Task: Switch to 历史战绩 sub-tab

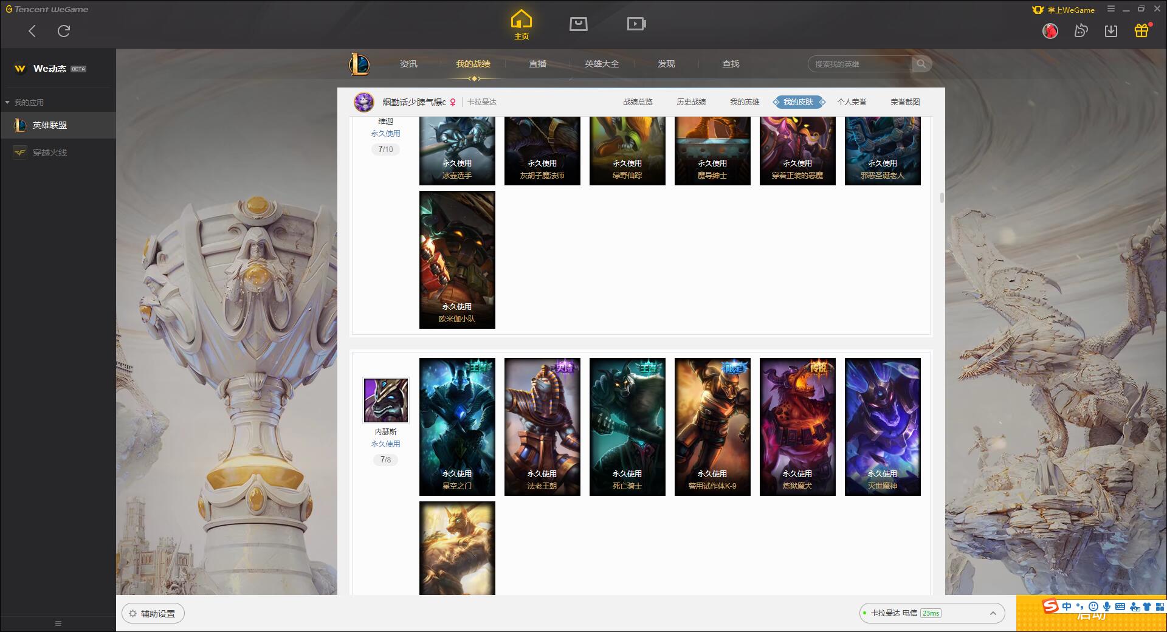Action: coord(691,102)
